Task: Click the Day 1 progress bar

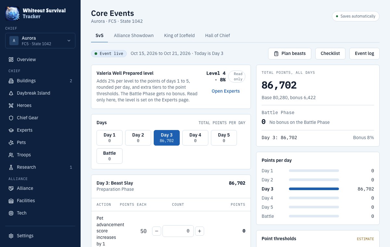Action: click(314, 171)
